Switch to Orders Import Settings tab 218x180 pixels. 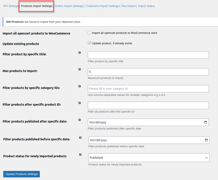(69, 6)
